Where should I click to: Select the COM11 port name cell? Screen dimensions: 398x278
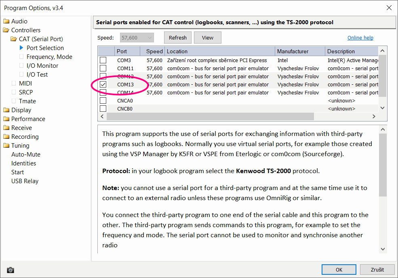[x=125, y=69]
